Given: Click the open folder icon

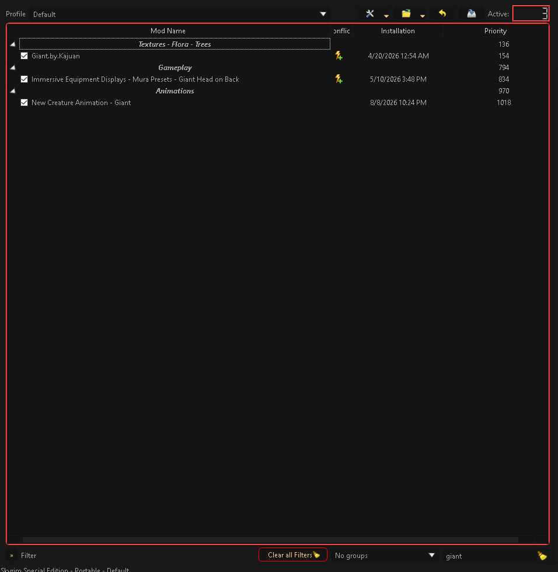Looking at the screenshot, I should point(406,14).
